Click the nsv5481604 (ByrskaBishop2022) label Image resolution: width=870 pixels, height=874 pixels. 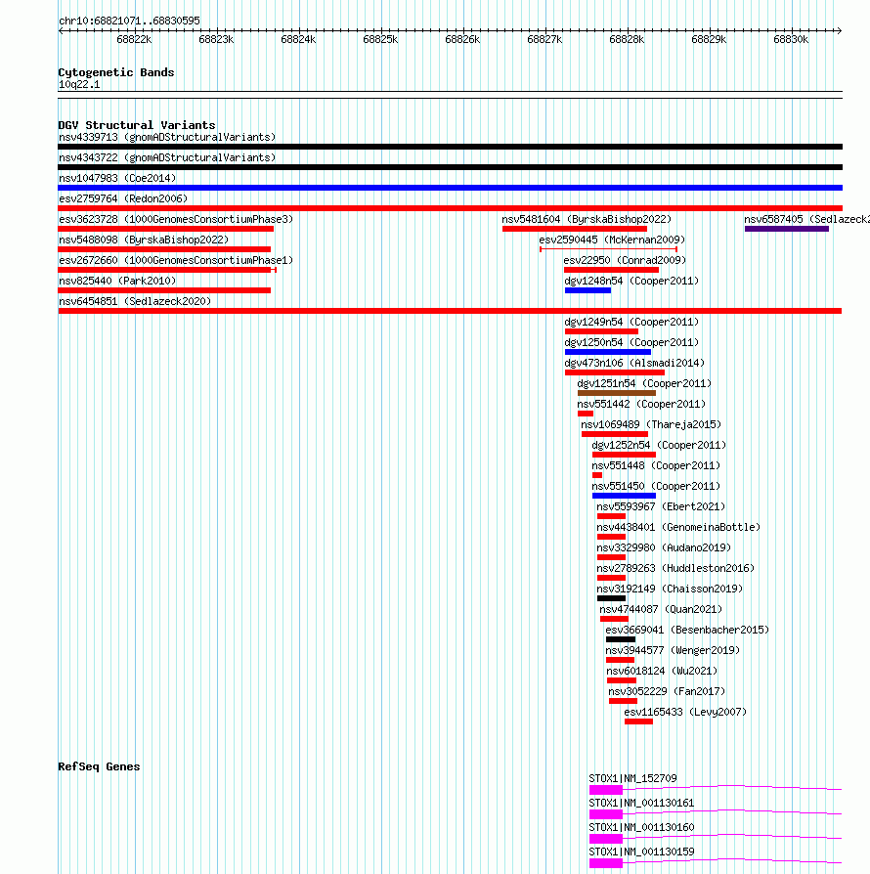click(587, 220)
